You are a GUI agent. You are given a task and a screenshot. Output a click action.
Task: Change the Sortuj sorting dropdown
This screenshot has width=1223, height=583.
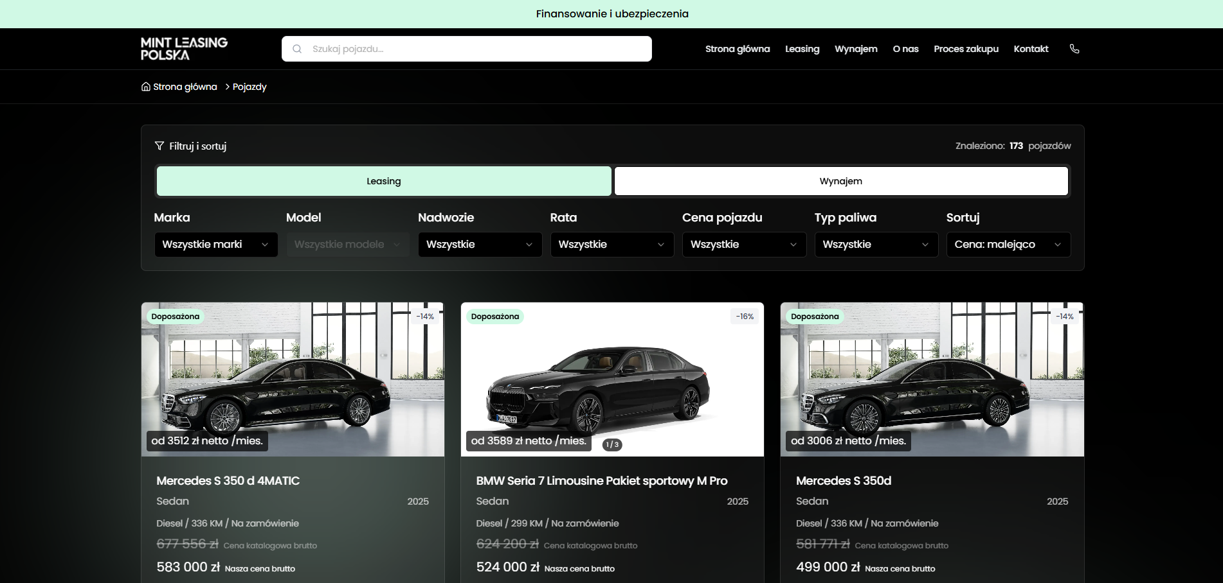point(1009,245)
